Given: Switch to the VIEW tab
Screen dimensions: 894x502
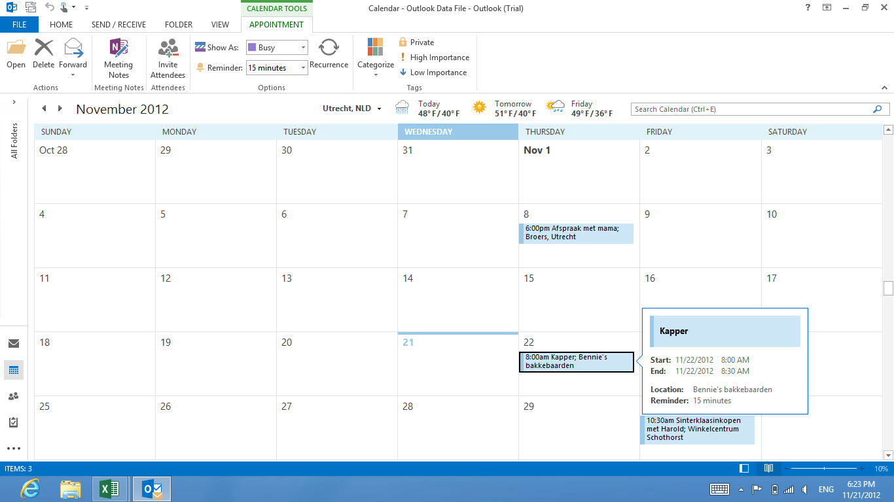Looking at the screenshot, I should coord(220,25).
